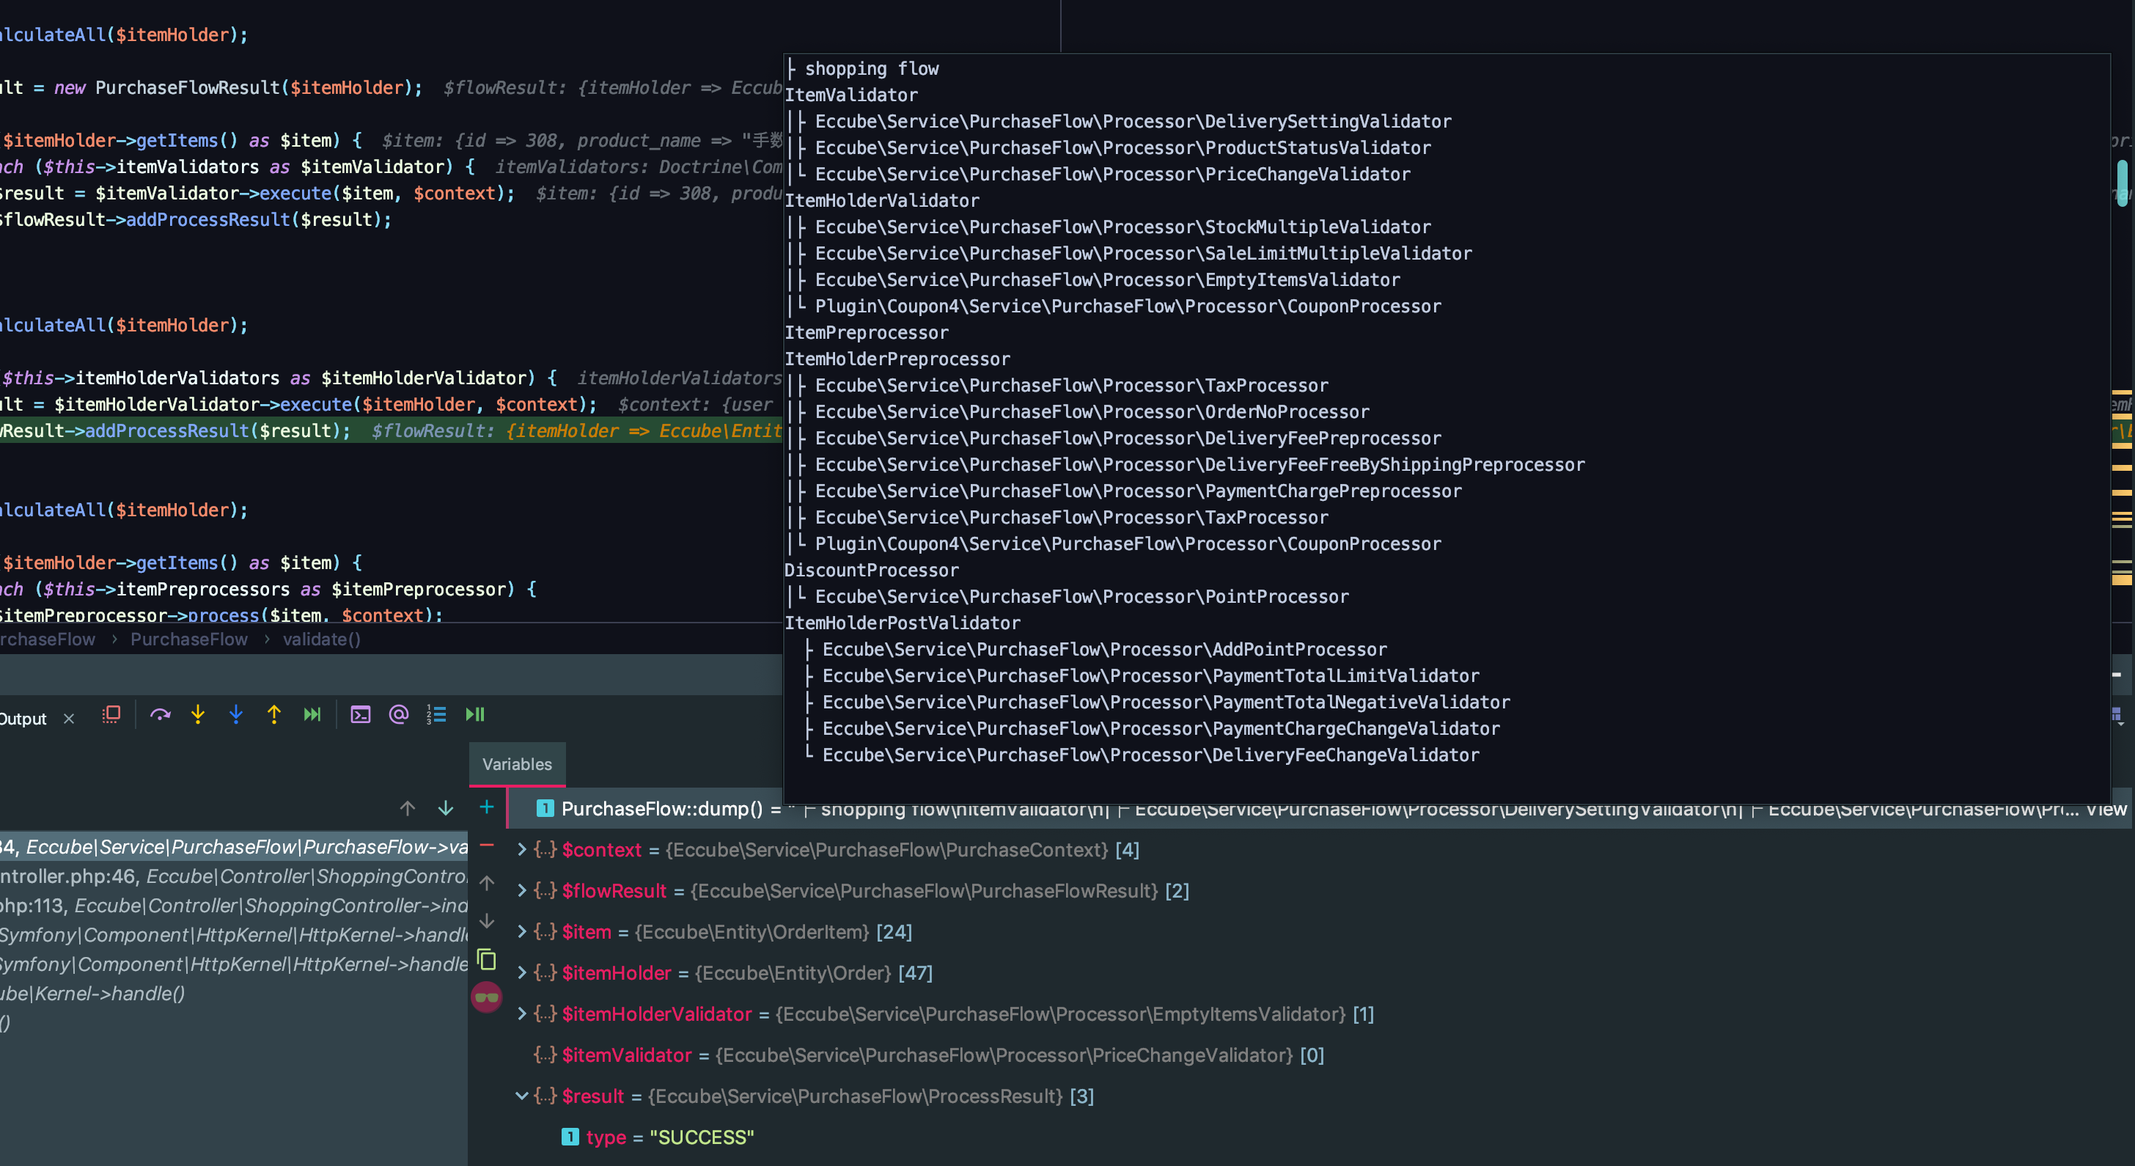The width and height of the screenshot is (2135, 1166).
Task: Click AddPointProcessor line in popup
Action: (1104, 650)
